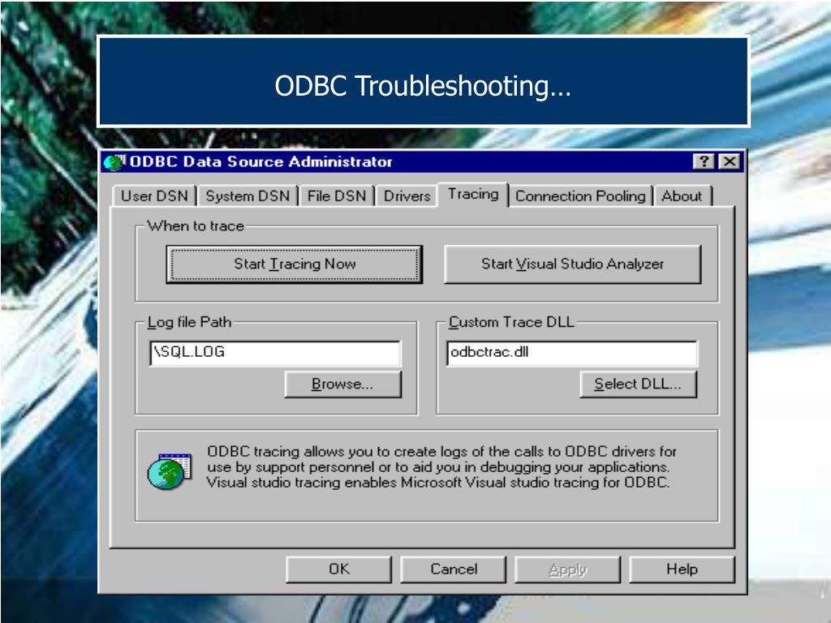Open the Connection Pooling tab

(x=580, y=196)
